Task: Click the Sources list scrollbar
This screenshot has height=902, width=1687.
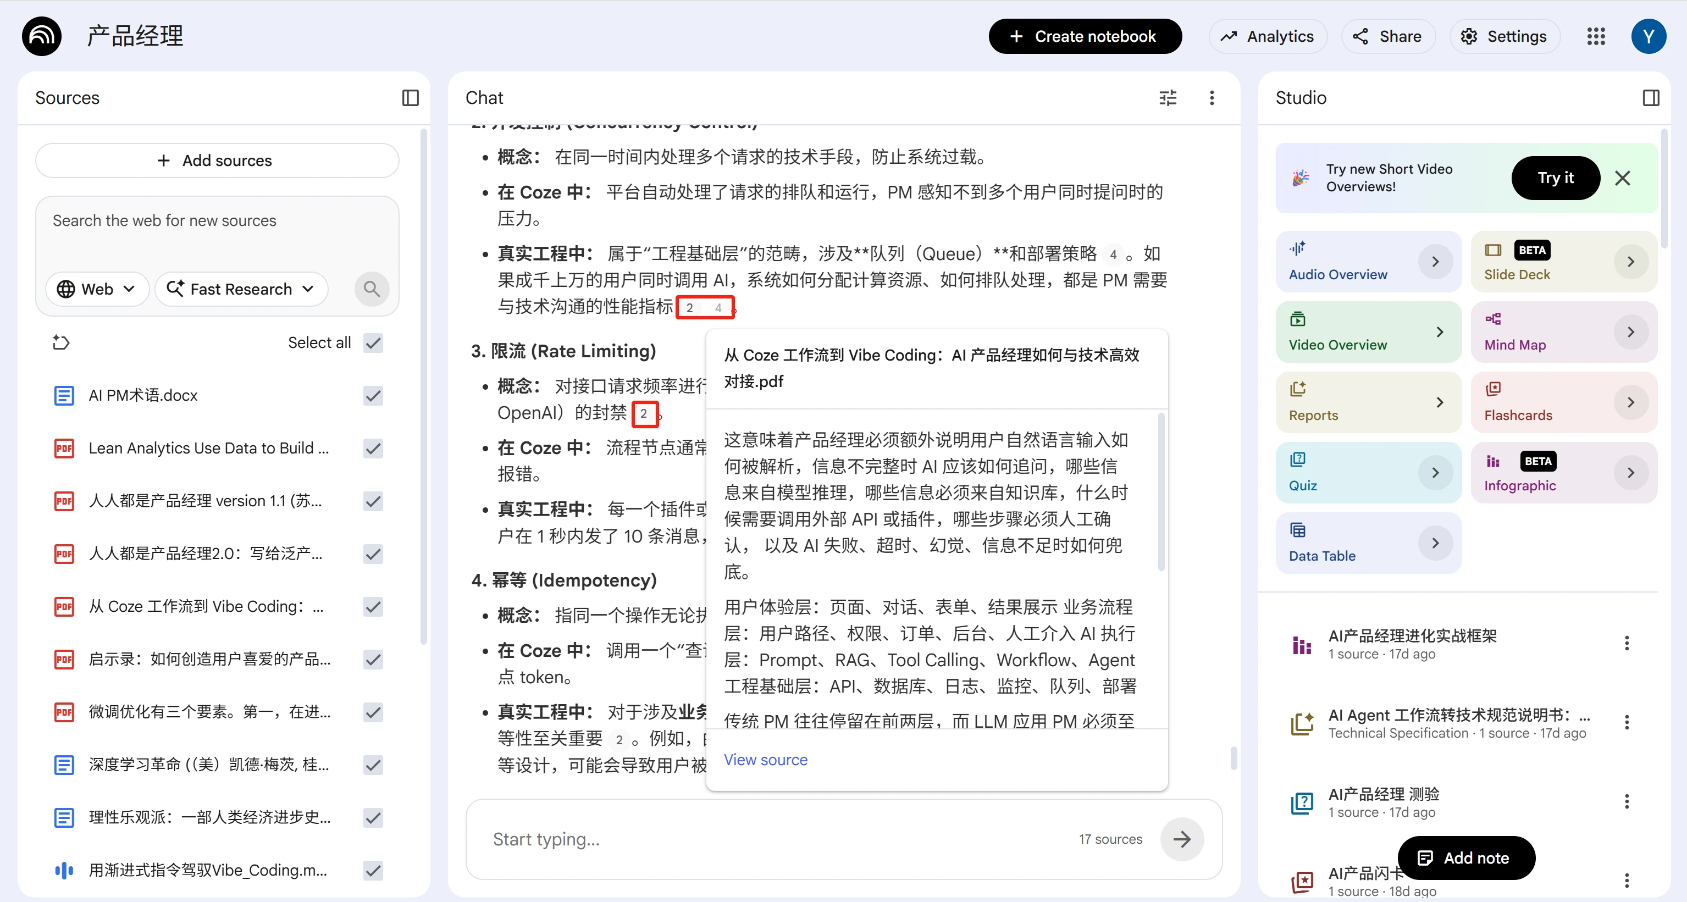Action: (x=423, y=386)
